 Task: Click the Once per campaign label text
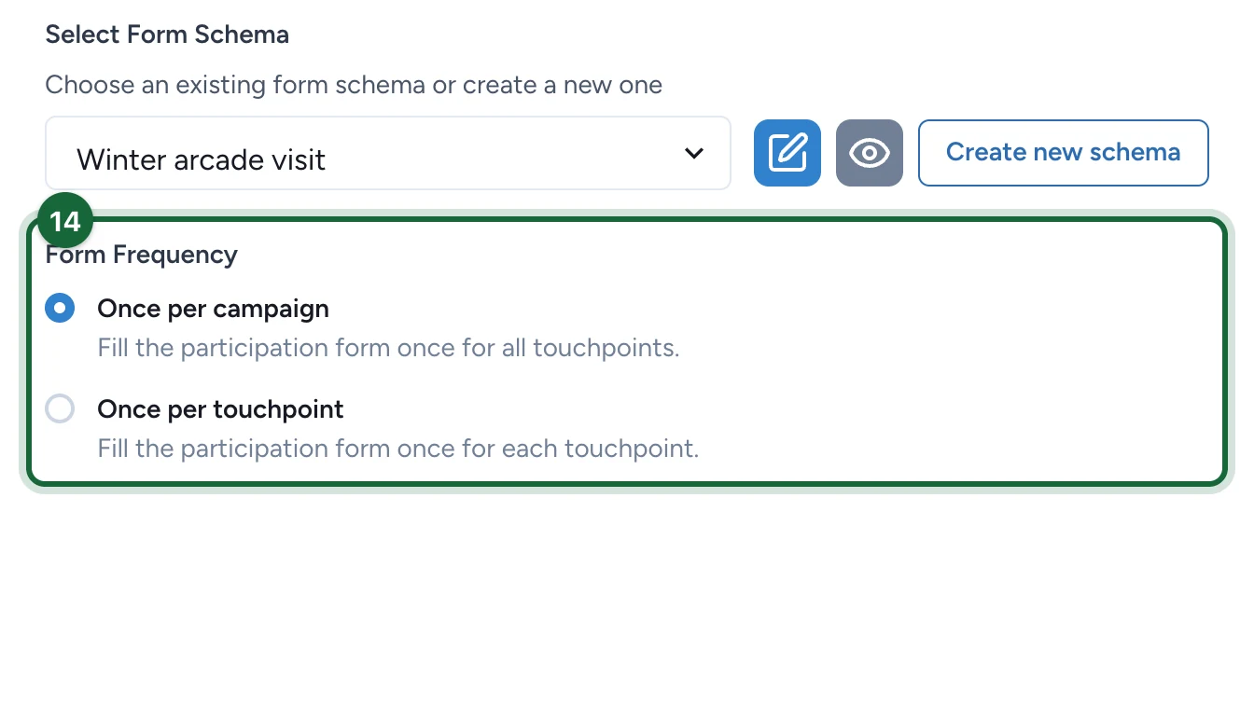(x=213, y=308)
